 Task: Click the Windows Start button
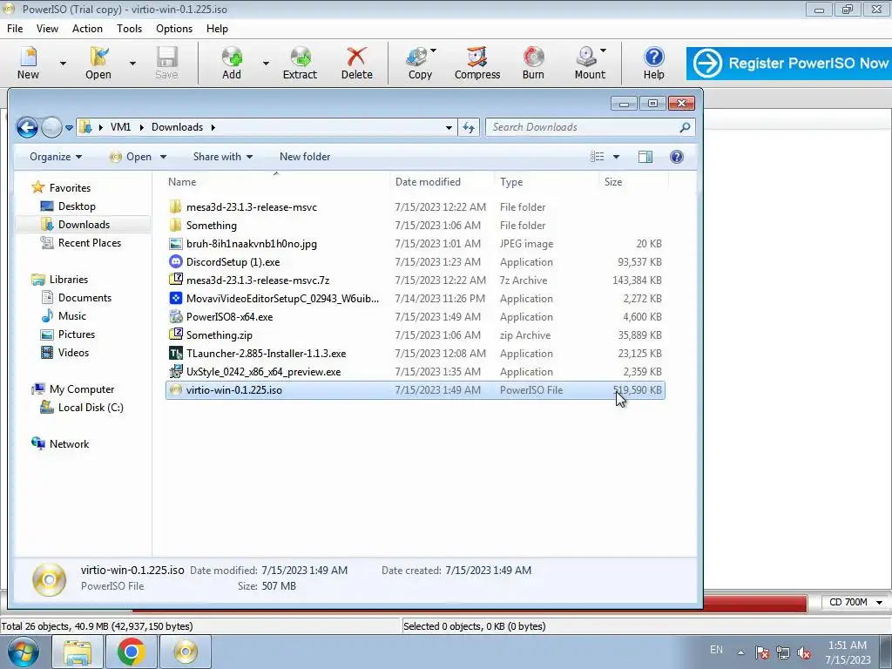pos(24,652)
